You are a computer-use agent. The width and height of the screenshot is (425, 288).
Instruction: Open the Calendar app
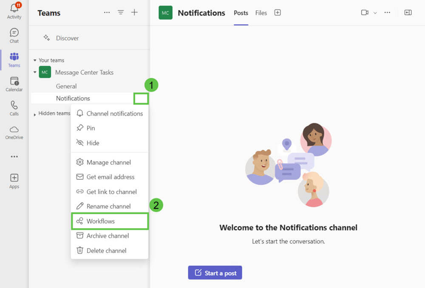pos(14,84)
